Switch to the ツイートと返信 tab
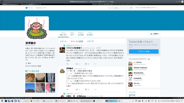The height and width of the screenshot is (103, 184). click(x=77, y=41)
